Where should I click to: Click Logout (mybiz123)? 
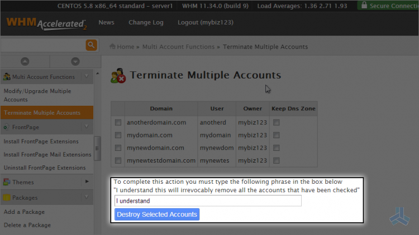(x=206, y=22)
